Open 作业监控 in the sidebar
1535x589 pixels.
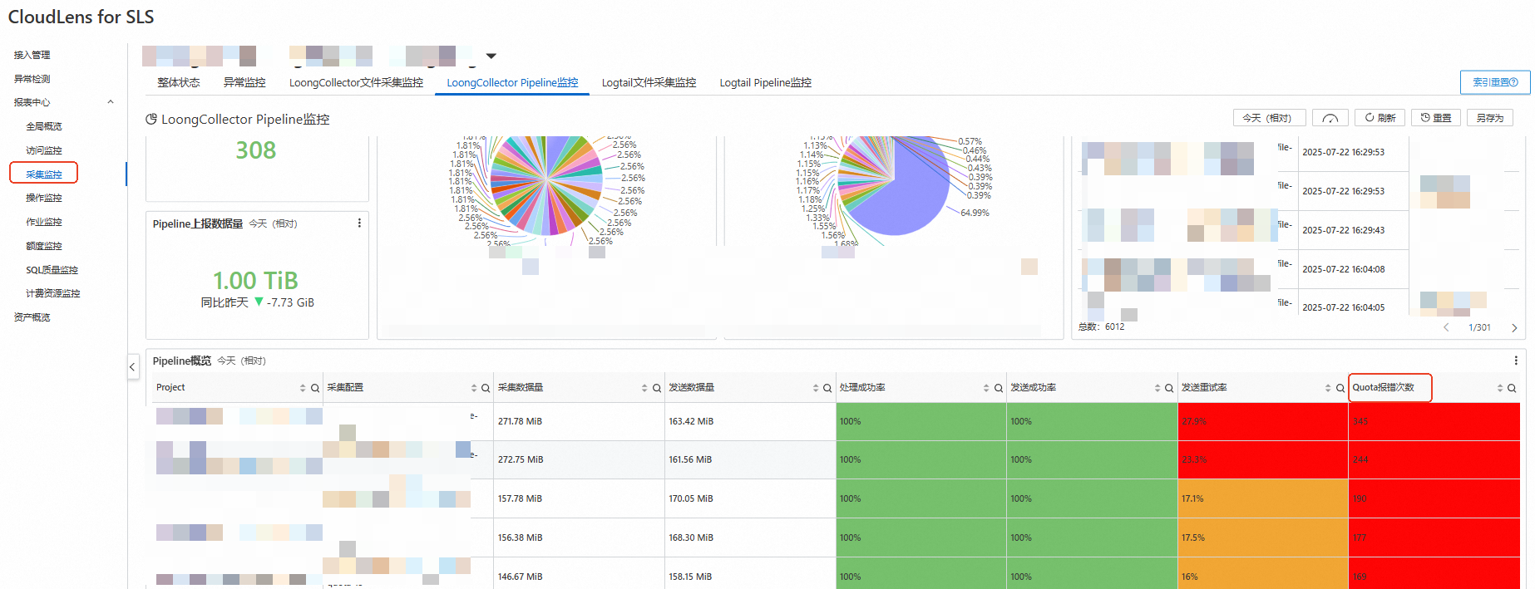pos(44,222)
